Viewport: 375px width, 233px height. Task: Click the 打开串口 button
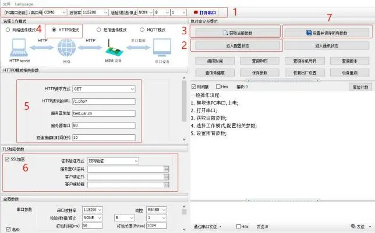204,12
